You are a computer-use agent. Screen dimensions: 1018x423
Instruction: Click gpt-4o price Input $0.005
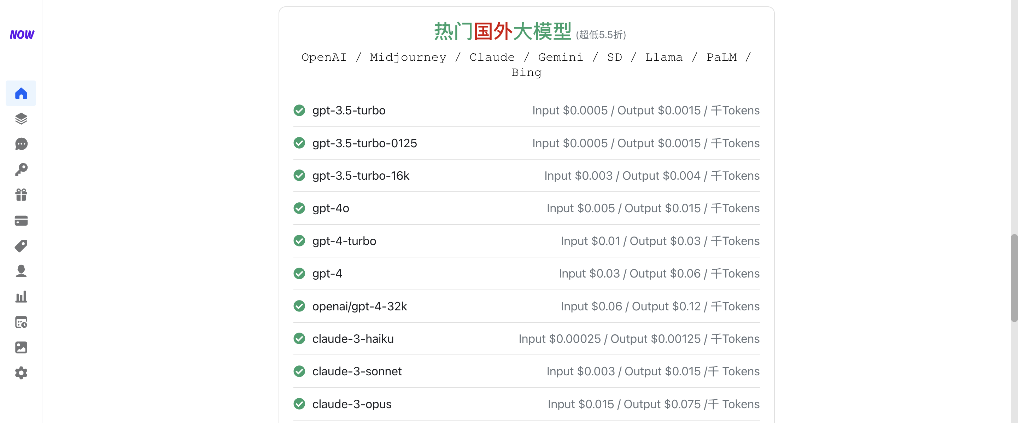580,208
